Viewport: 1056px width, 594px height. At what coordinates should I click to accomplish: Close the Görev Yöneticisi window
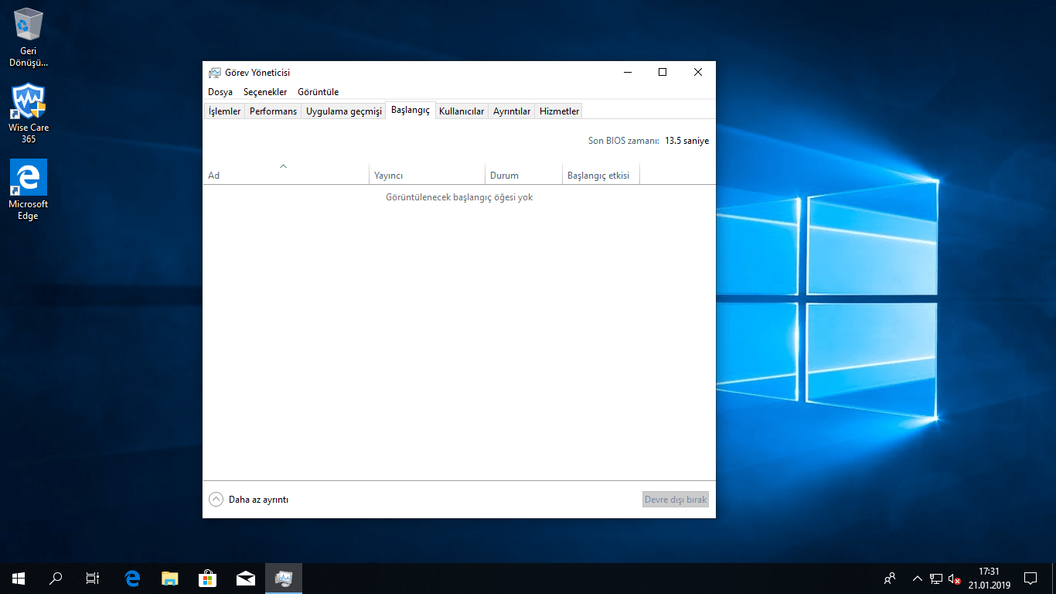tap(698, 72)
